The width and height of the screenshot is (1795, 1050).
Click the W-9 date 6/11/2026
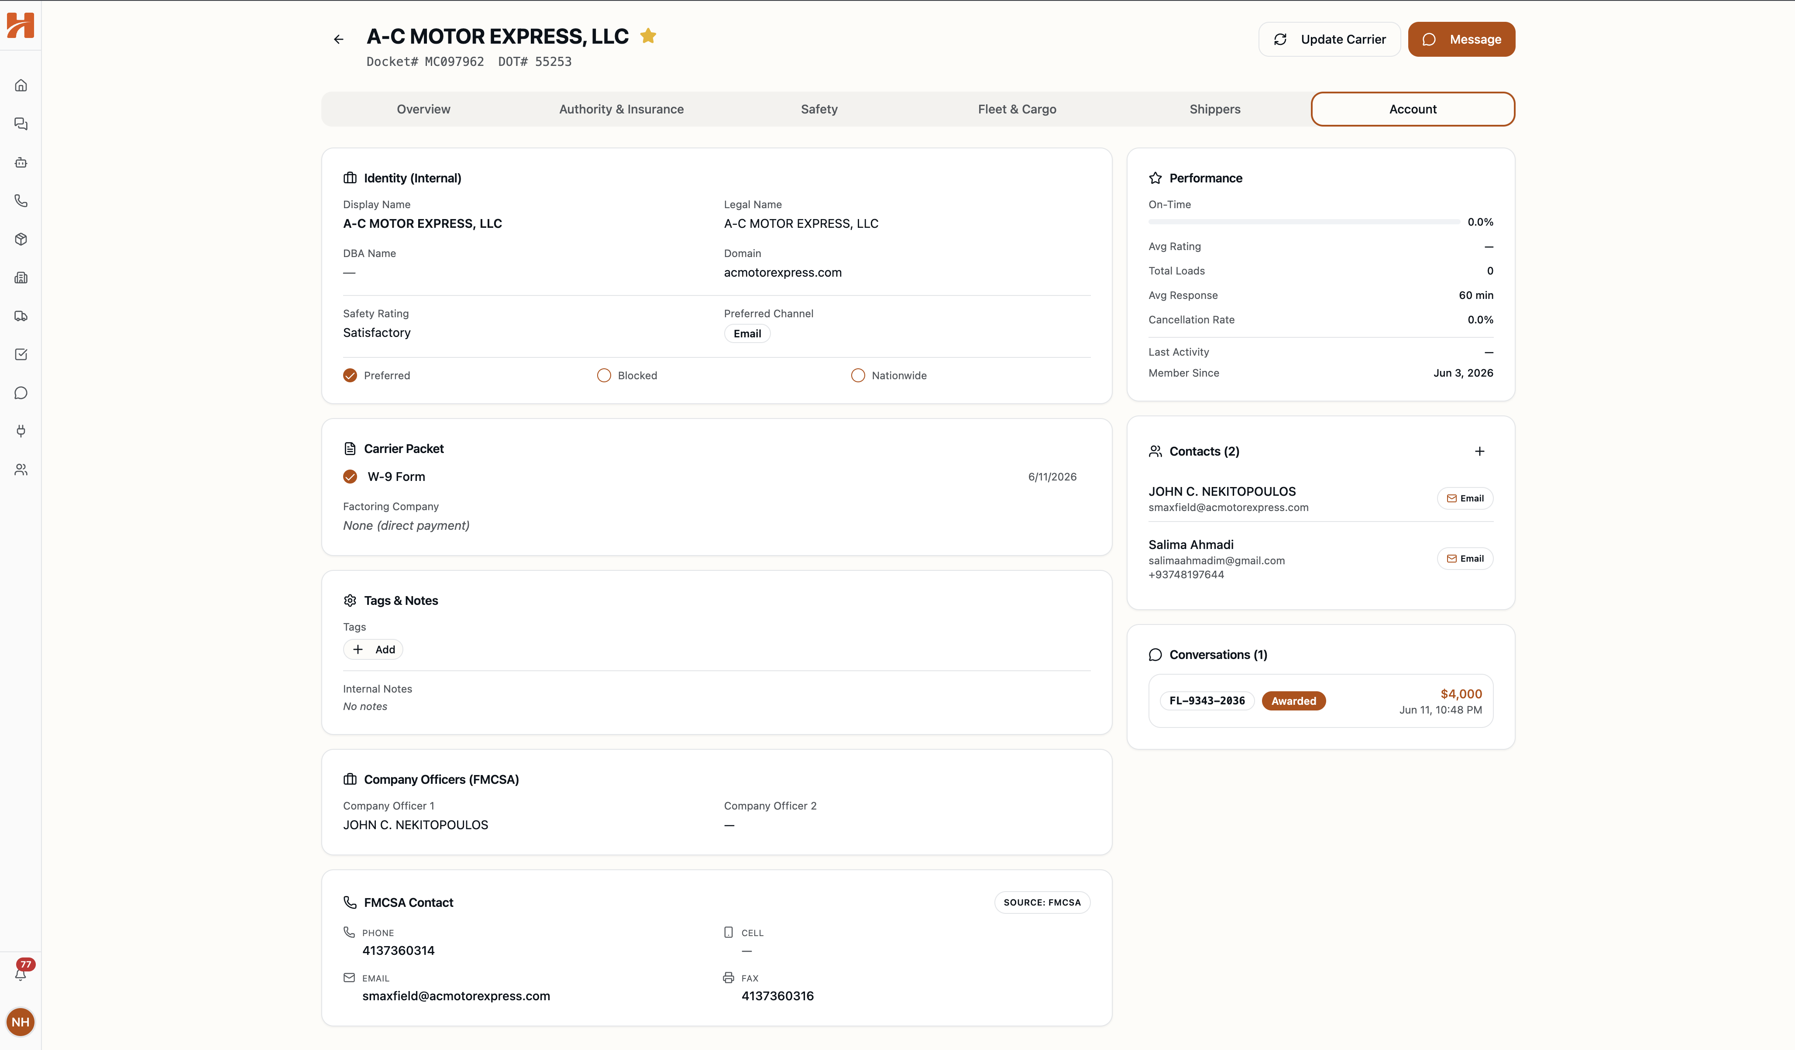coord(1052,477)
